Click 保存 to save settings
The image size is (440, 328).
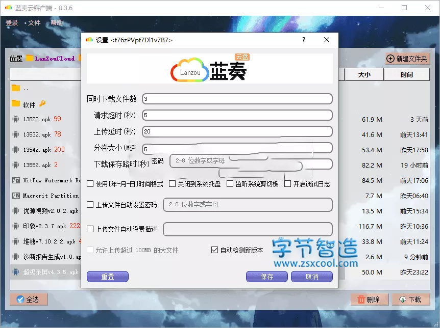coord(267,277)
